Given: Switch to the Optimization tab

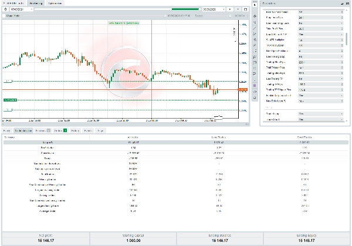Looking at the screenshot, I should tap(55, 4).
